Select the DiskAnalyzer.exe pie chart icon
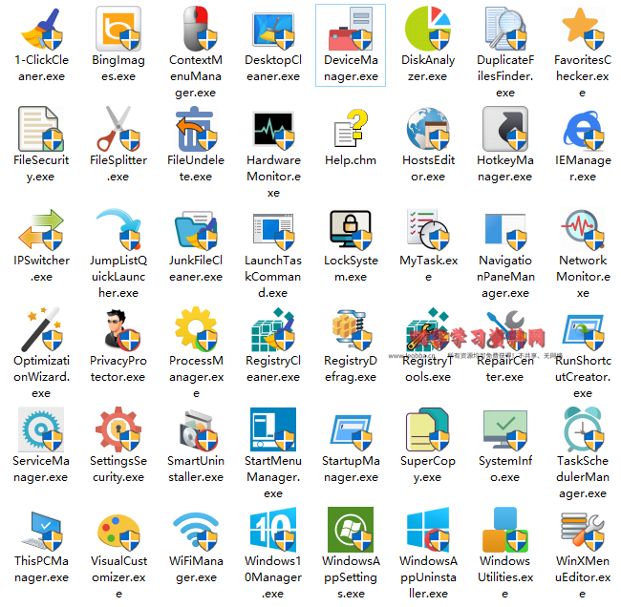This screenshot has height=607, width=621. point(428,29)
